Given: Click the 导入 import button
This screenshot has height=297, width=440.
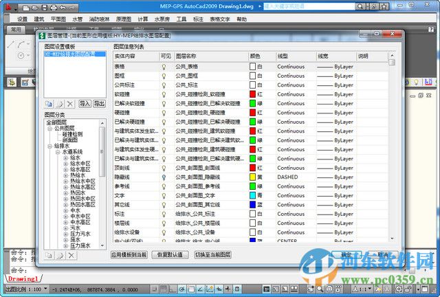Looking at the screenshot, I should pyautogui.click(x=85, y=104).
